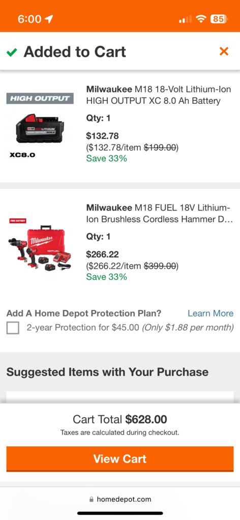
Task: Open the High Output XC8.0 battery image
Action: click(40, 126)
